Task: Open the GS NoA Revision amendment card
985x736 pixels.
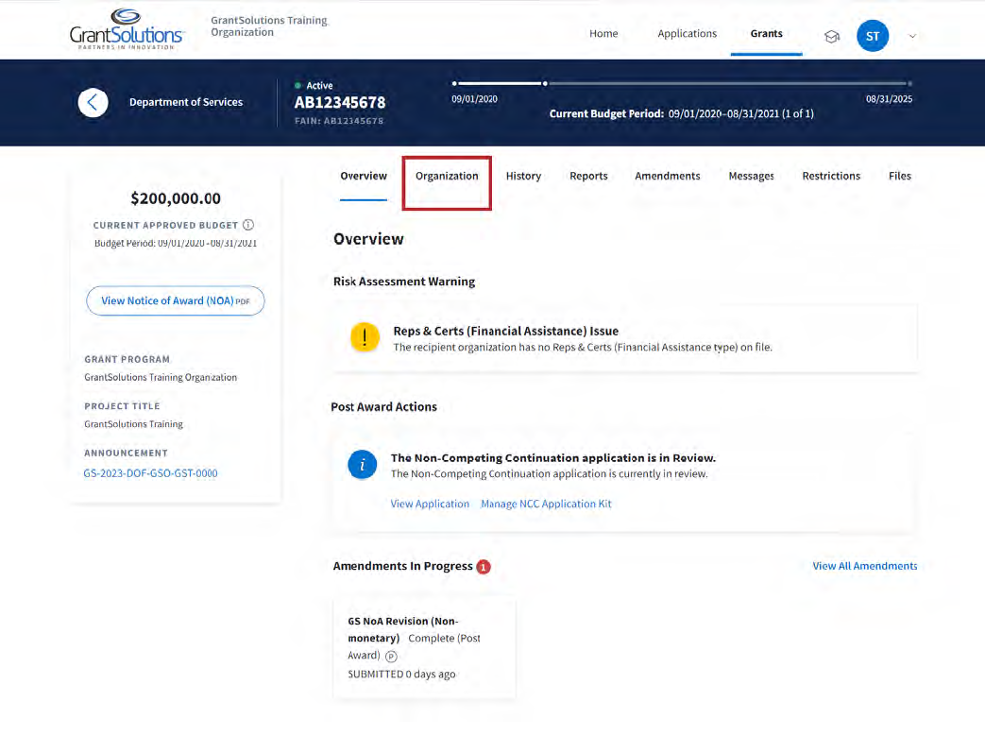Action: click(x=424, y=647)
